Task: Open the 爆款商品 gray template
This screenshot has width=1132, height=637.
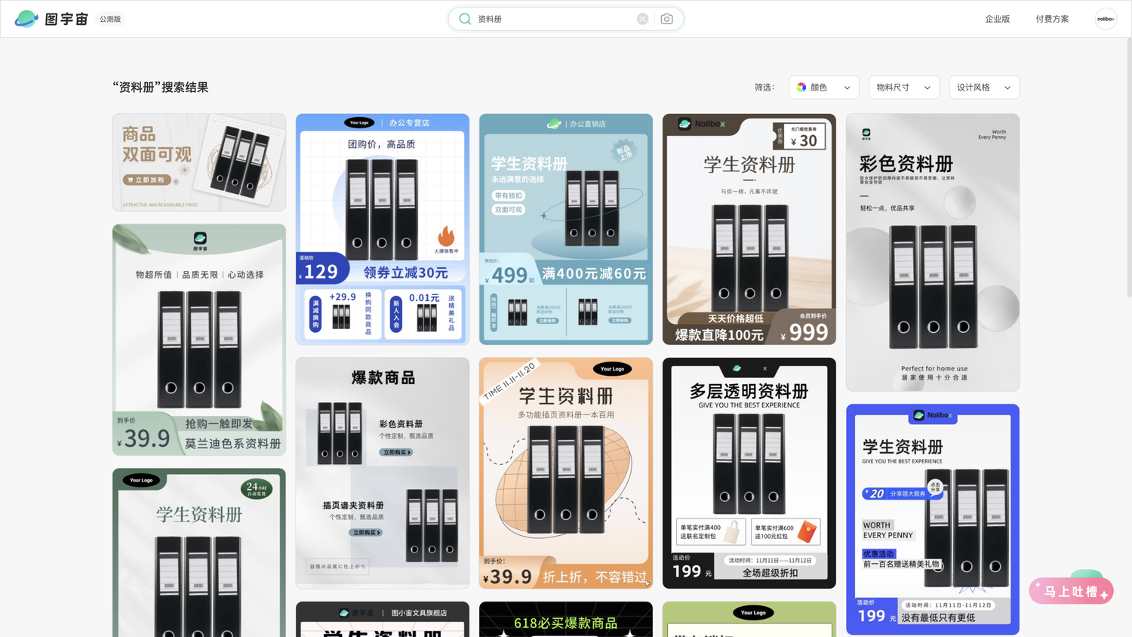Action: 383,473
